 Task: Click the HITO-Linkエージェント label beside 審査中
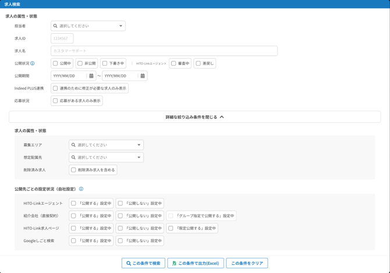(151, 63)
